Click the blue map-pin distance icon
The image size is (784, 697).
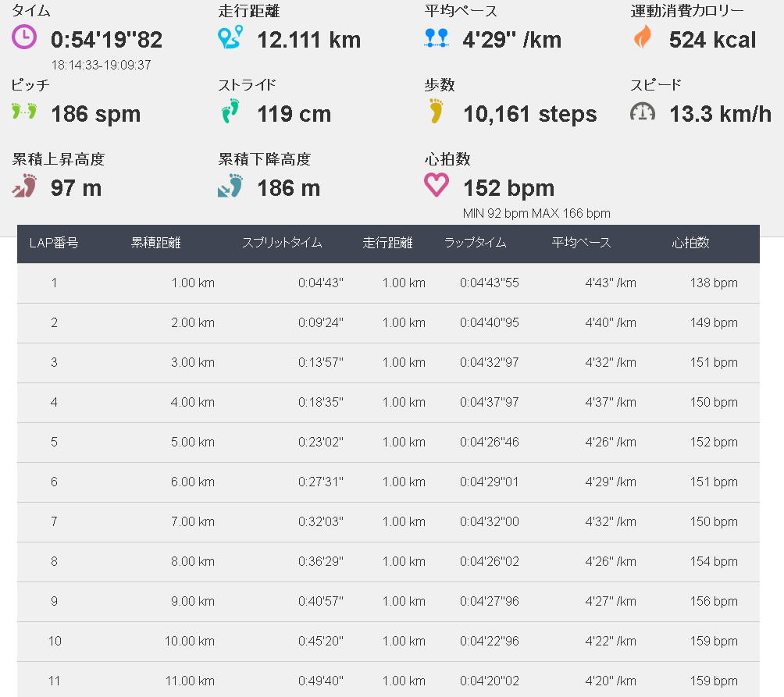coord(230,37)
